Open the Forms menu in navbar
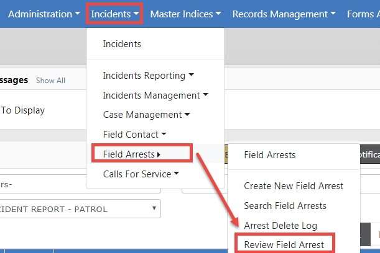Image resolution: width=380 pixels, height=253 pixels. pos(363,14)
